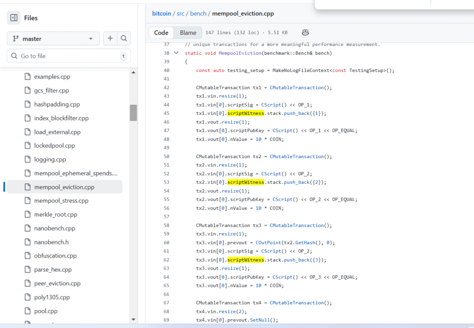Screen dimensions: 474x328
Task: Click the file tree scrollbar down arrow
Action: pos(133,320)
